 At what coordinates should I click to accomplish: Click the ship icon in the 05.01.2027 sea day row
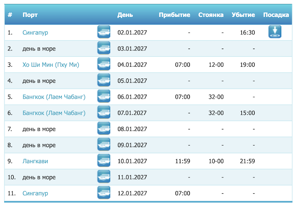tap(103, 80)
